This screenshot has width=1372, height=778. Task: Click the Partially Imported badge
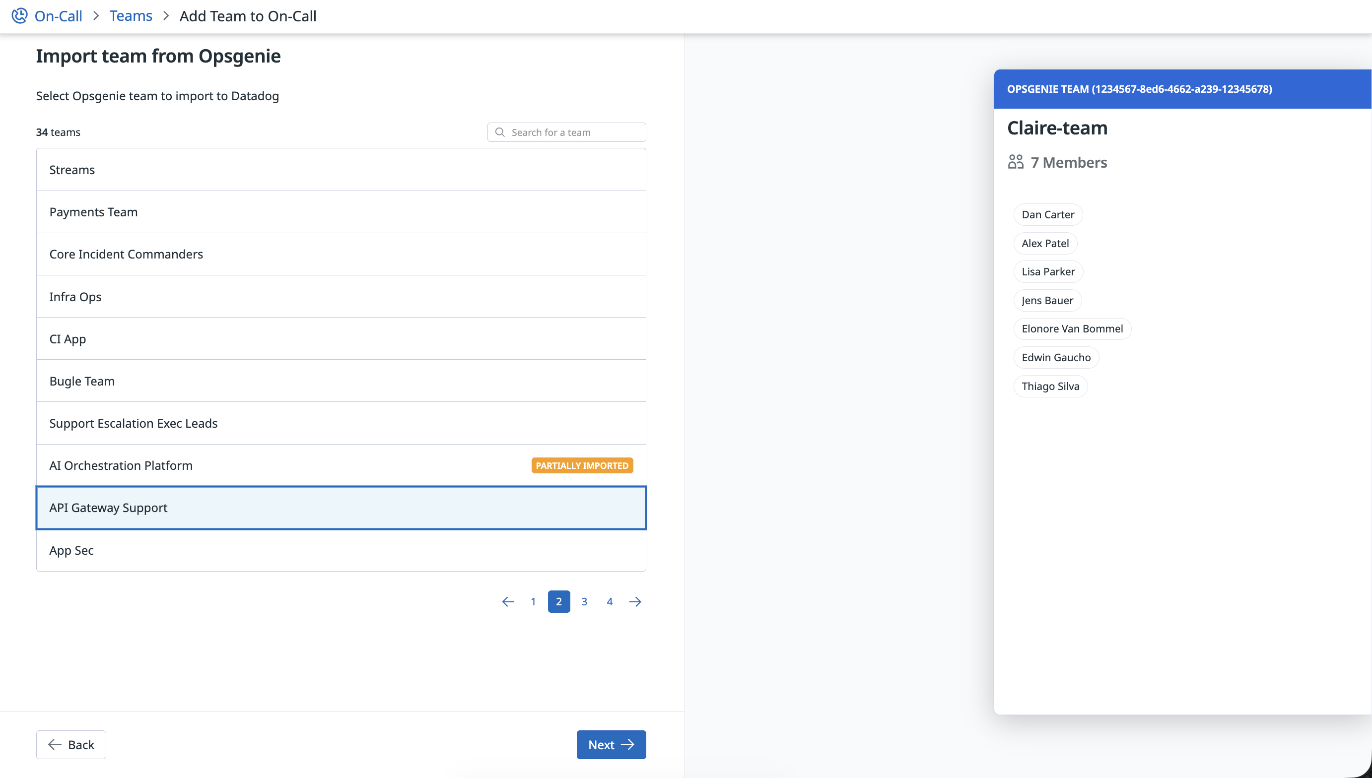[582, 465]
